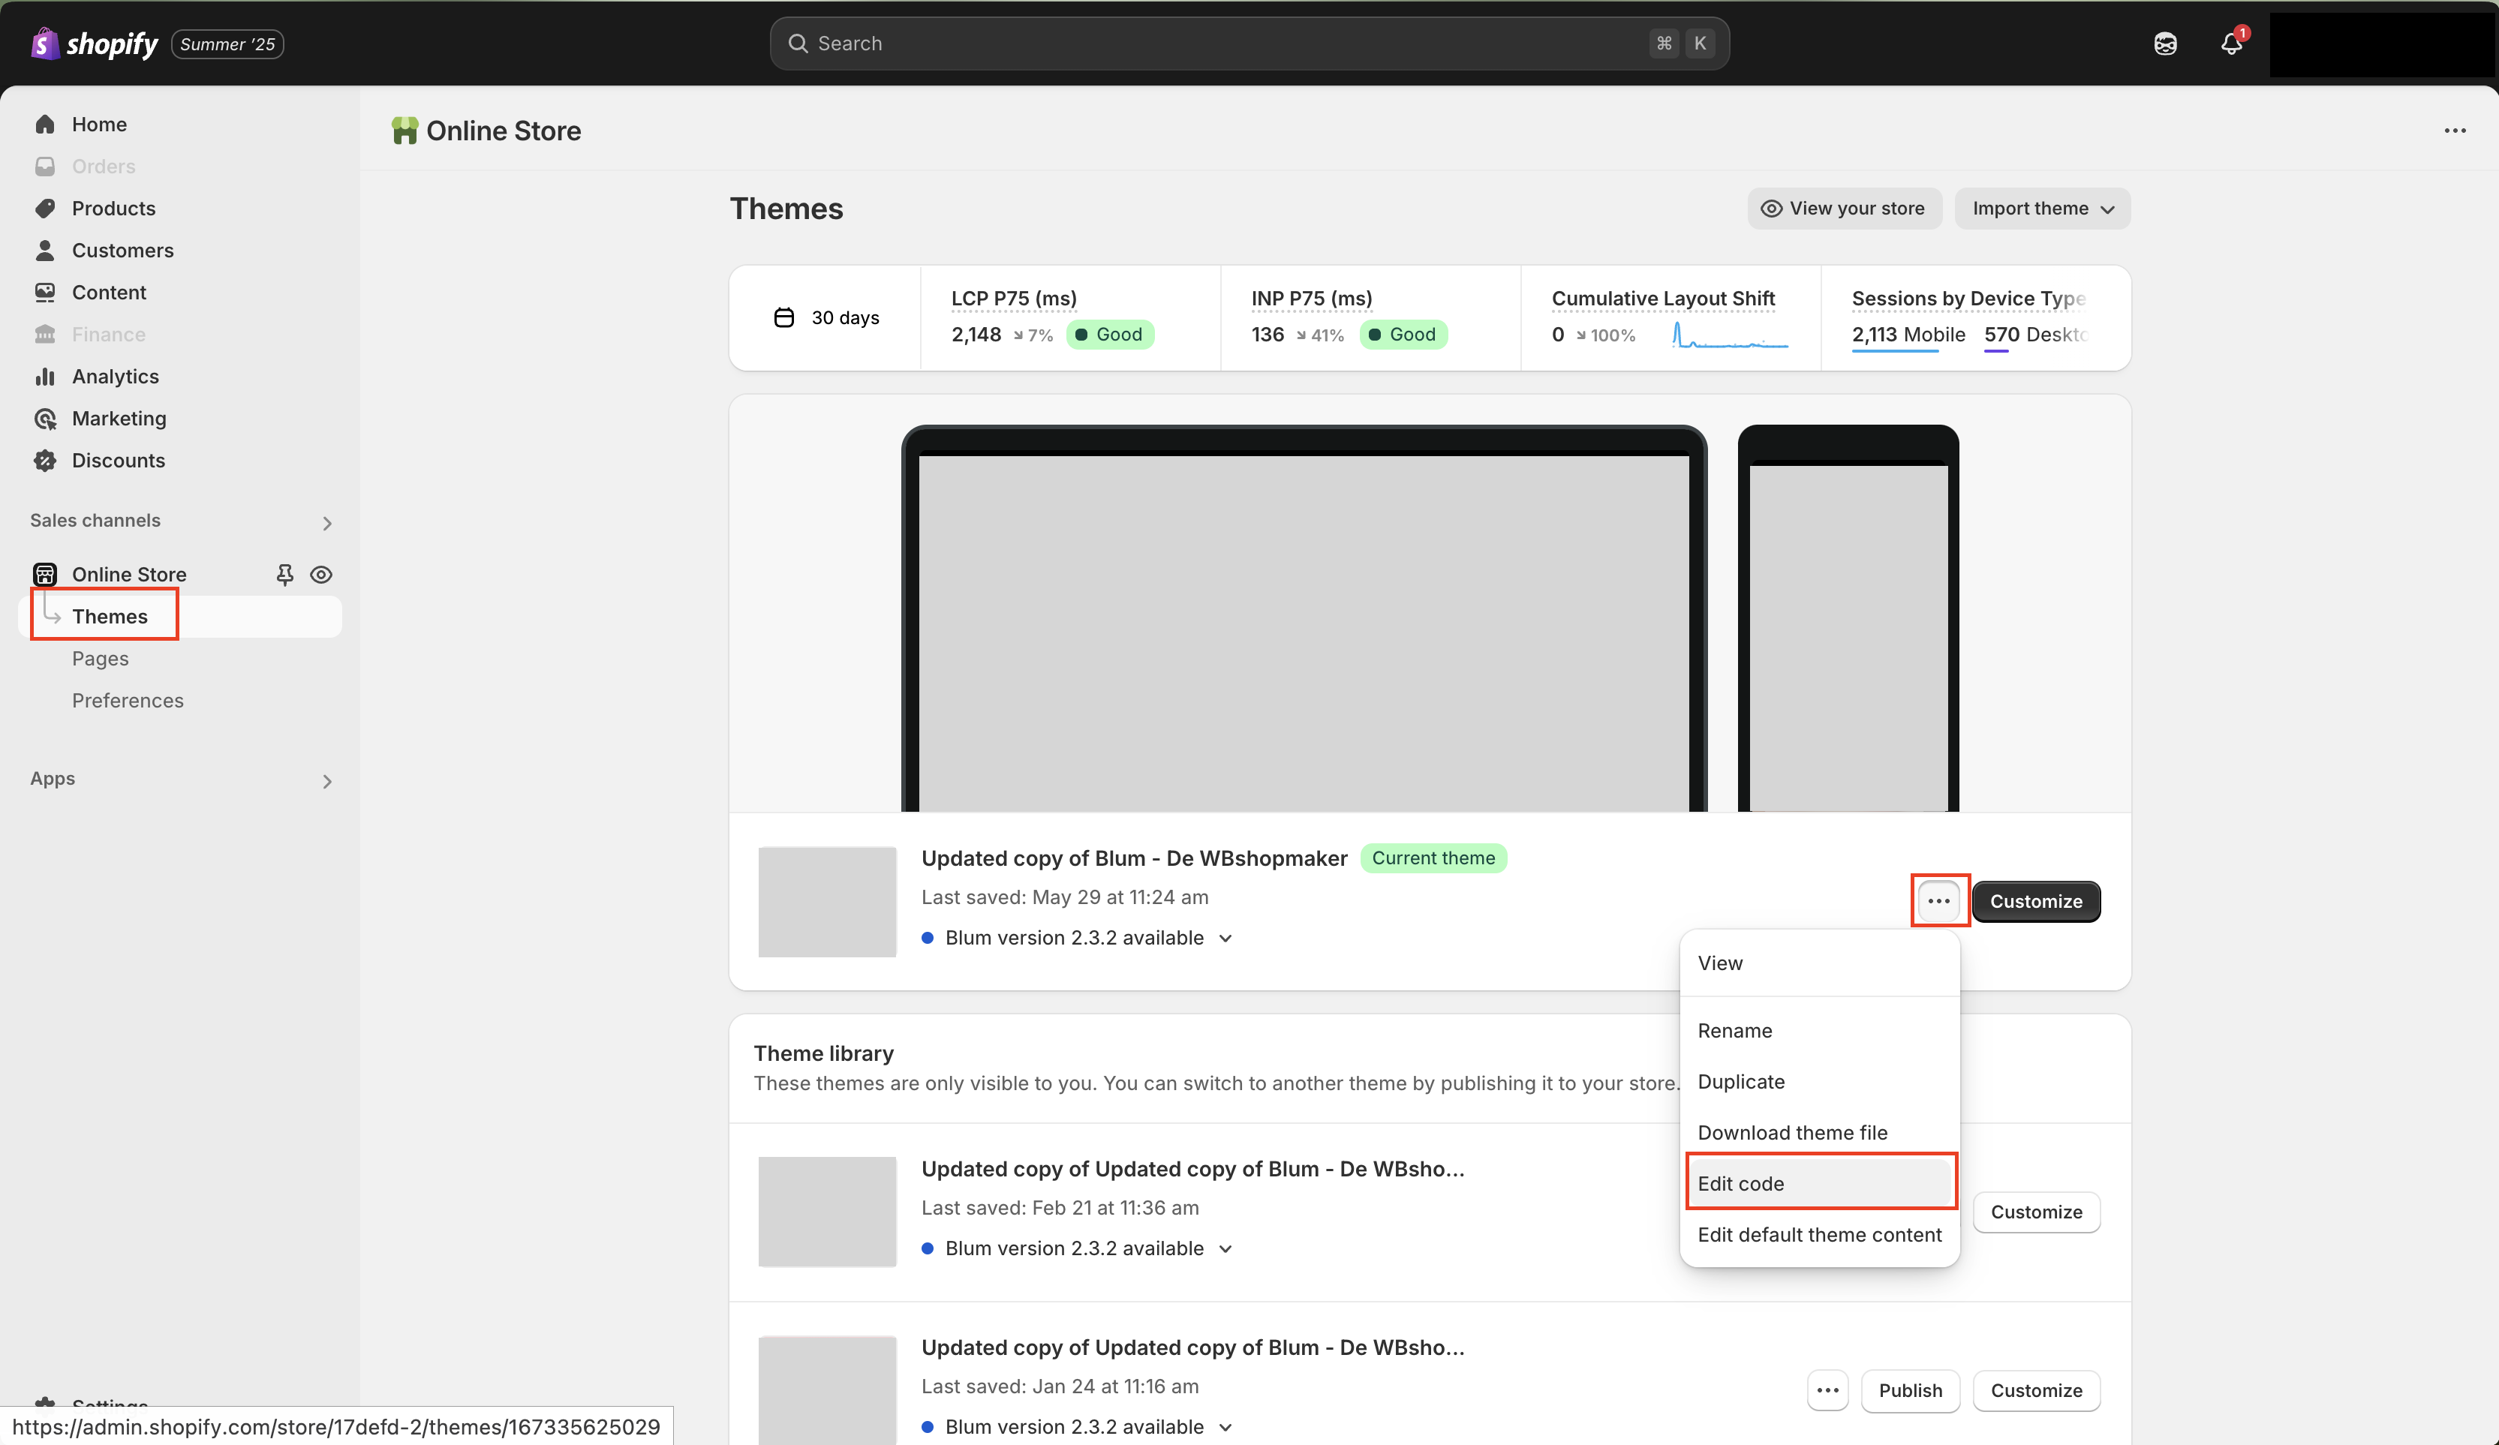2499x1445 pixels.
Task: Change the 30 days date range
Action: point(826,317)
